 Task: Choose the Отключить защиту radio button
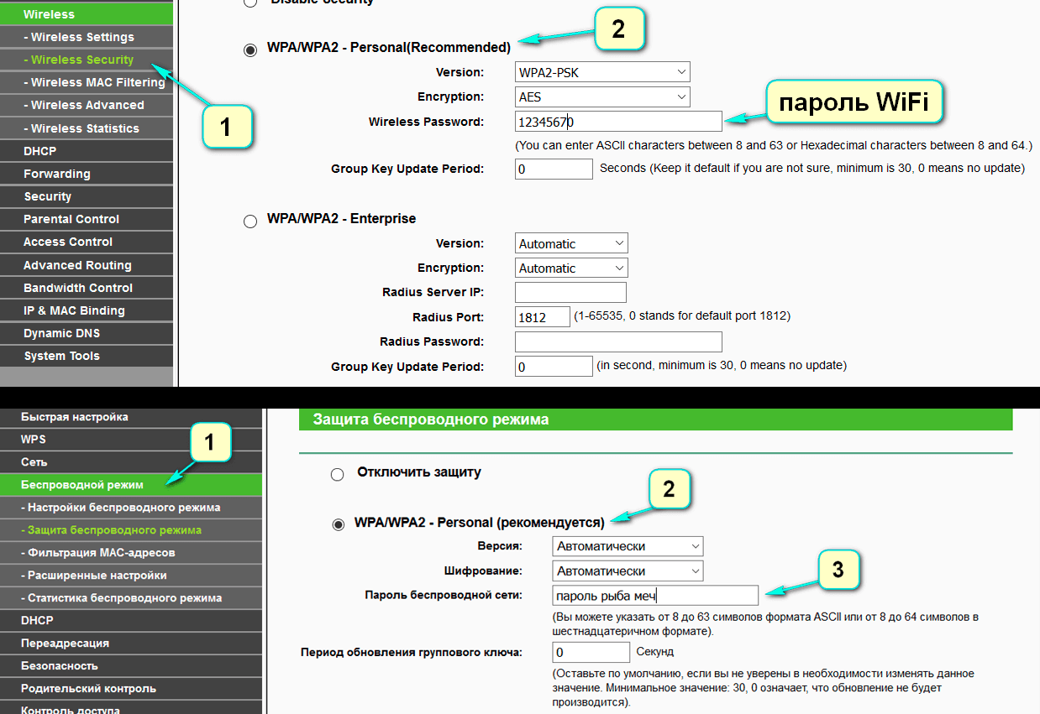(338, 475)
